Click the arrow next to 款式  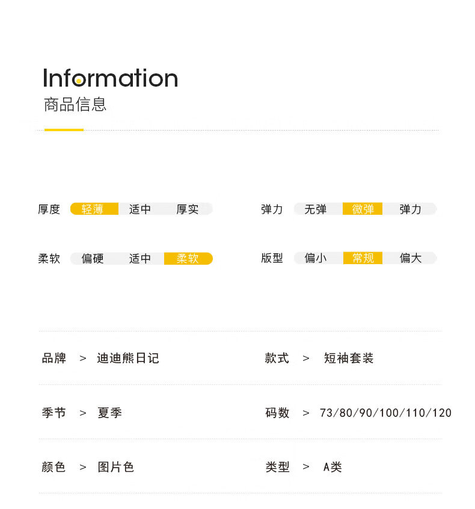306,359
